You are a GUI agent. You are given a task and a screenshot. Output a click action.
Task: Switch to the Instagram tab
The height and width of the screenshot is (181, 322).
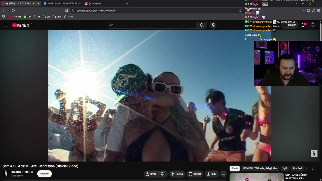pyautogui.click(x=103, y=4)
